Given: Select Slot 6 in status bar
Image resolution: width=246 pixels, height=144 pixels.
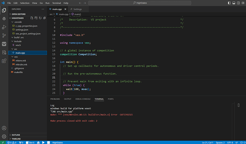Looking at the screenshot, I should (30, 143).
